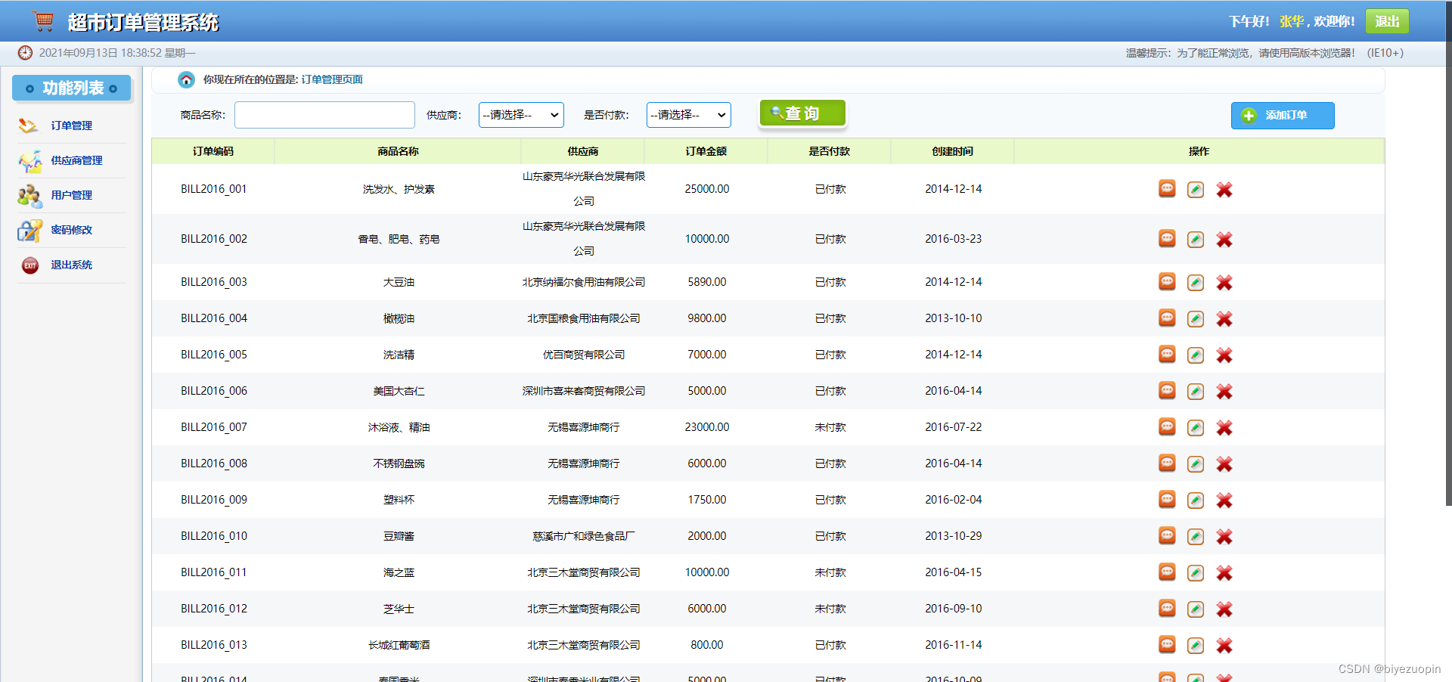Image resolution: width=1452 pixels, height=682 pixels.
Task: Click the edit icon for BILL2016_010
Action: coord(1195,536)
